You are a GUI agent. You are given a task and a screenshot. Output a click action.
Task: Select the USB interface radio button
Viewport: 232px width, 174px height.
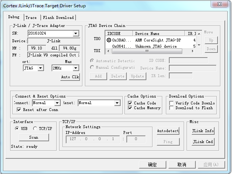point(17,128)
